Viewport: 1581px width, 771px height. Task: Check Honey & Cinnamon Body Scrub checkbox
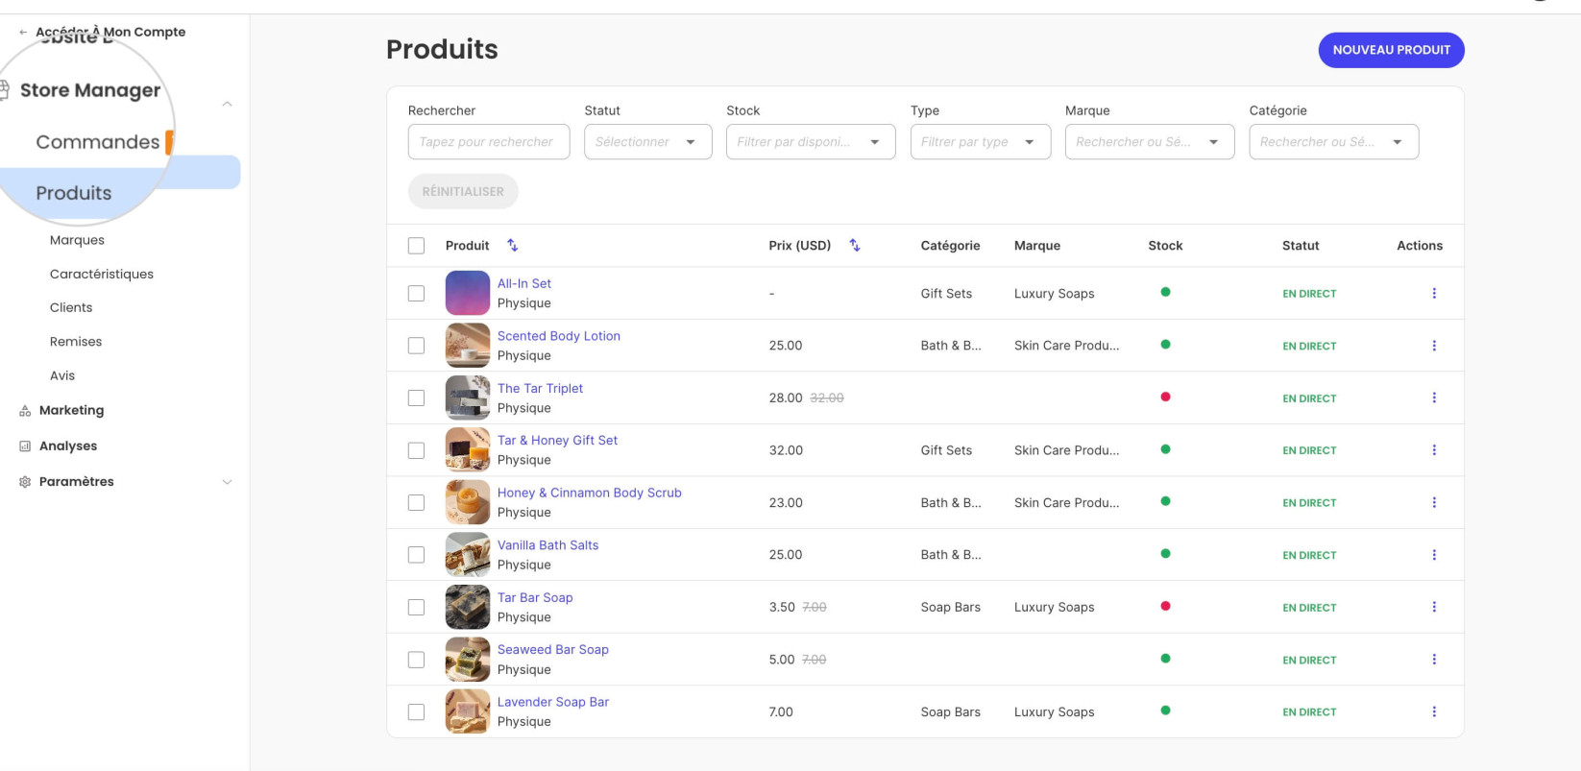[416, 502]
